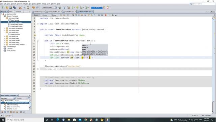Screen dimensions: 216x122
Task: Collapse the constructor fold at line 9
Action: click(37, 41)
